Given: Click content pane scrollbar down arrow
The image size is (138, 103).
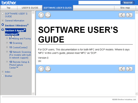Looking at the screenshot, I should pyautogui.click(x=137, y=94).
